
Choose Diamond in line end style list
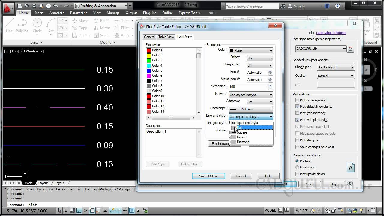[251, 142]
